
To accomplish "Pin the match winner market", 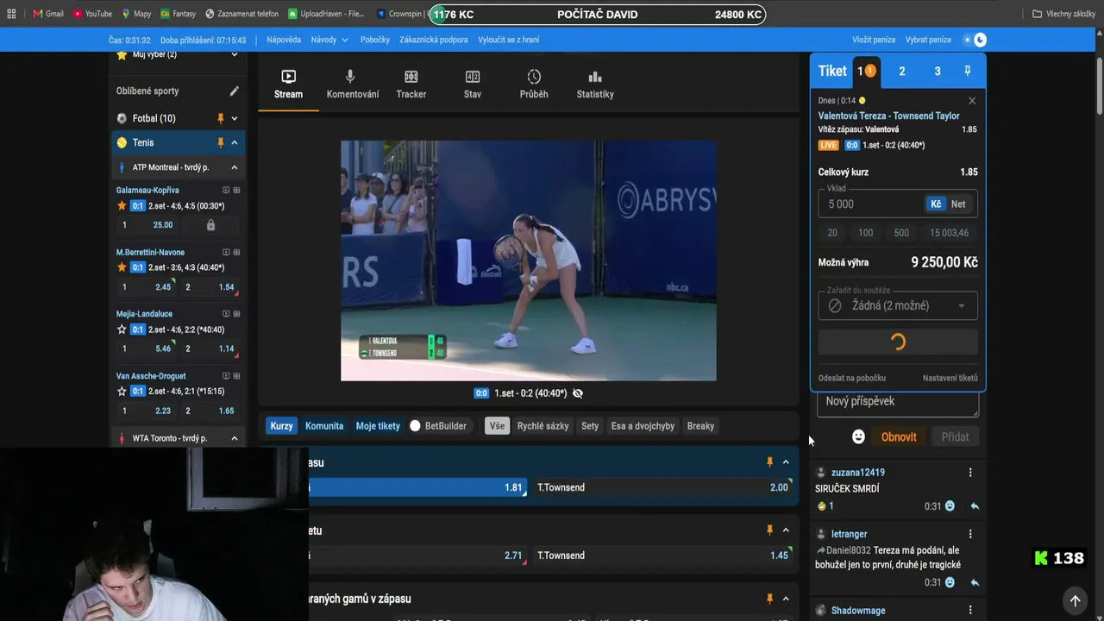I will click(769, 462).
